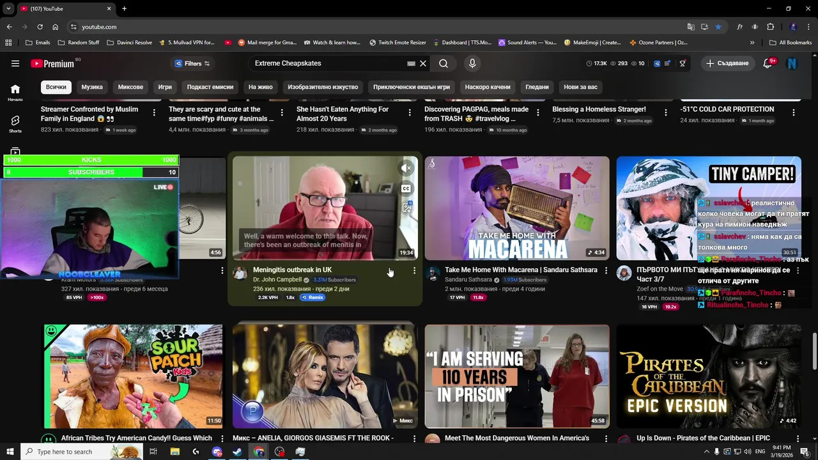Click the browser home button
This screenshot has height=460, width=818.
click(x=55, y=27)
